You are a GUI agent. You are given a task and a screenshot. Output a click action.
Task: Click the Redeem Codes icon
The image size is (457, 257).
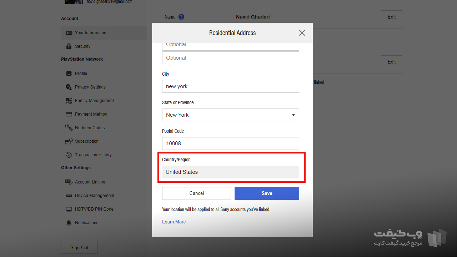pos(69,127)
